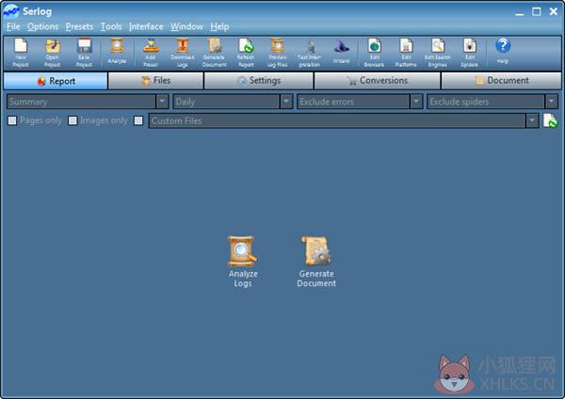Switch to the Report tab
Screen dimensions: 565x399
(x=56, y=81)
